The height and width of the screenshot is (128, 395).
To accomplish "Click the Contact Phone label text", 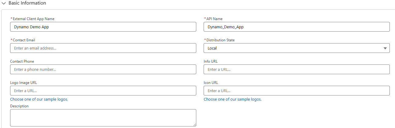I will (22, 61).
